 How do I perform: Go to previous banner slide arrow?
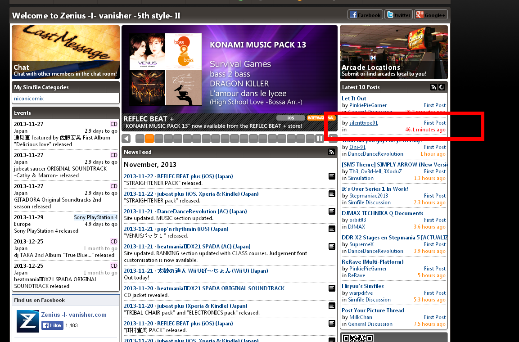126,139
